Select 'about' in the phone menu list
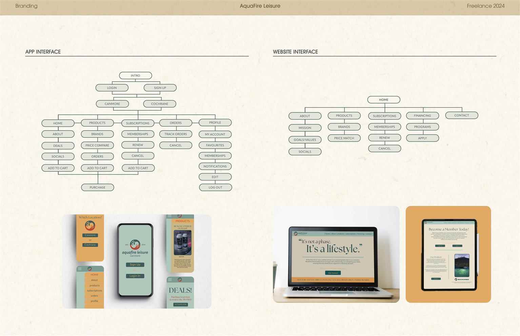520x336 pixels. pyautogui.click(x=94, y=280)
